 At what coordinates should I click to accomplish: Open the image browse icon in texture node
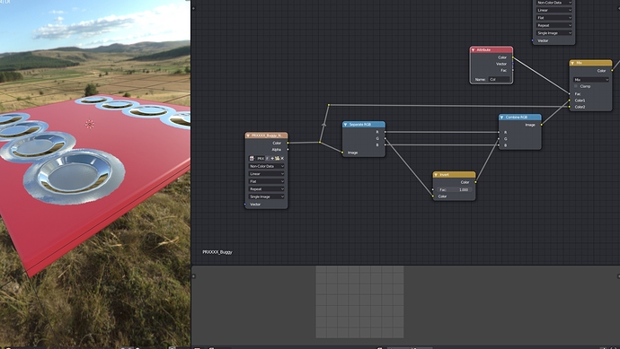click(x=252, y=158)
